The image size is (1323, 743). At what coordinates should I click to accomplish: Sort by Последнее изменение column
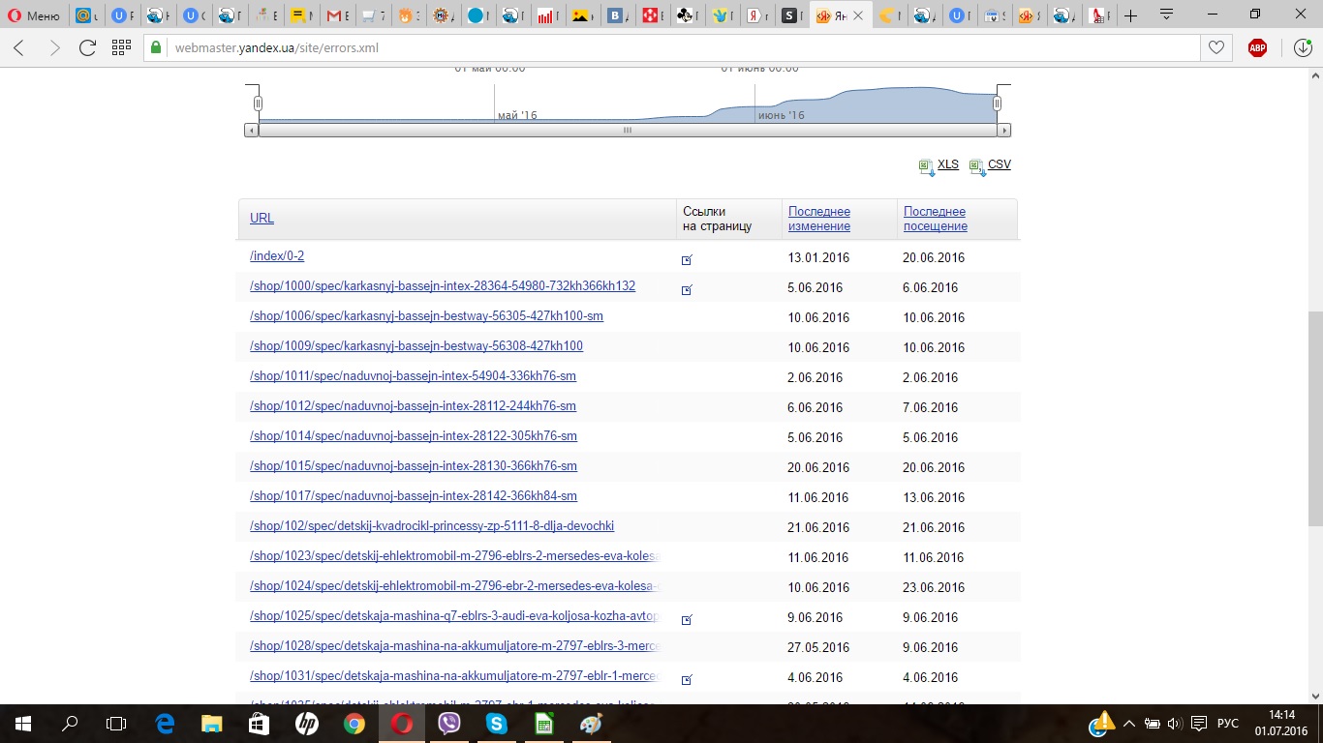(819, 219)
